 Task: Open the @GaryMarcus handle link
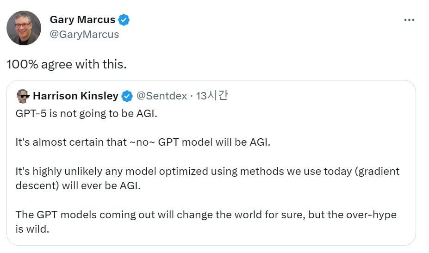84,35
